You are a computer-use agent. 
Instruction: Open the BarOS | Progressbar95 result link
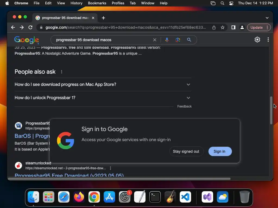pos(32,136)
